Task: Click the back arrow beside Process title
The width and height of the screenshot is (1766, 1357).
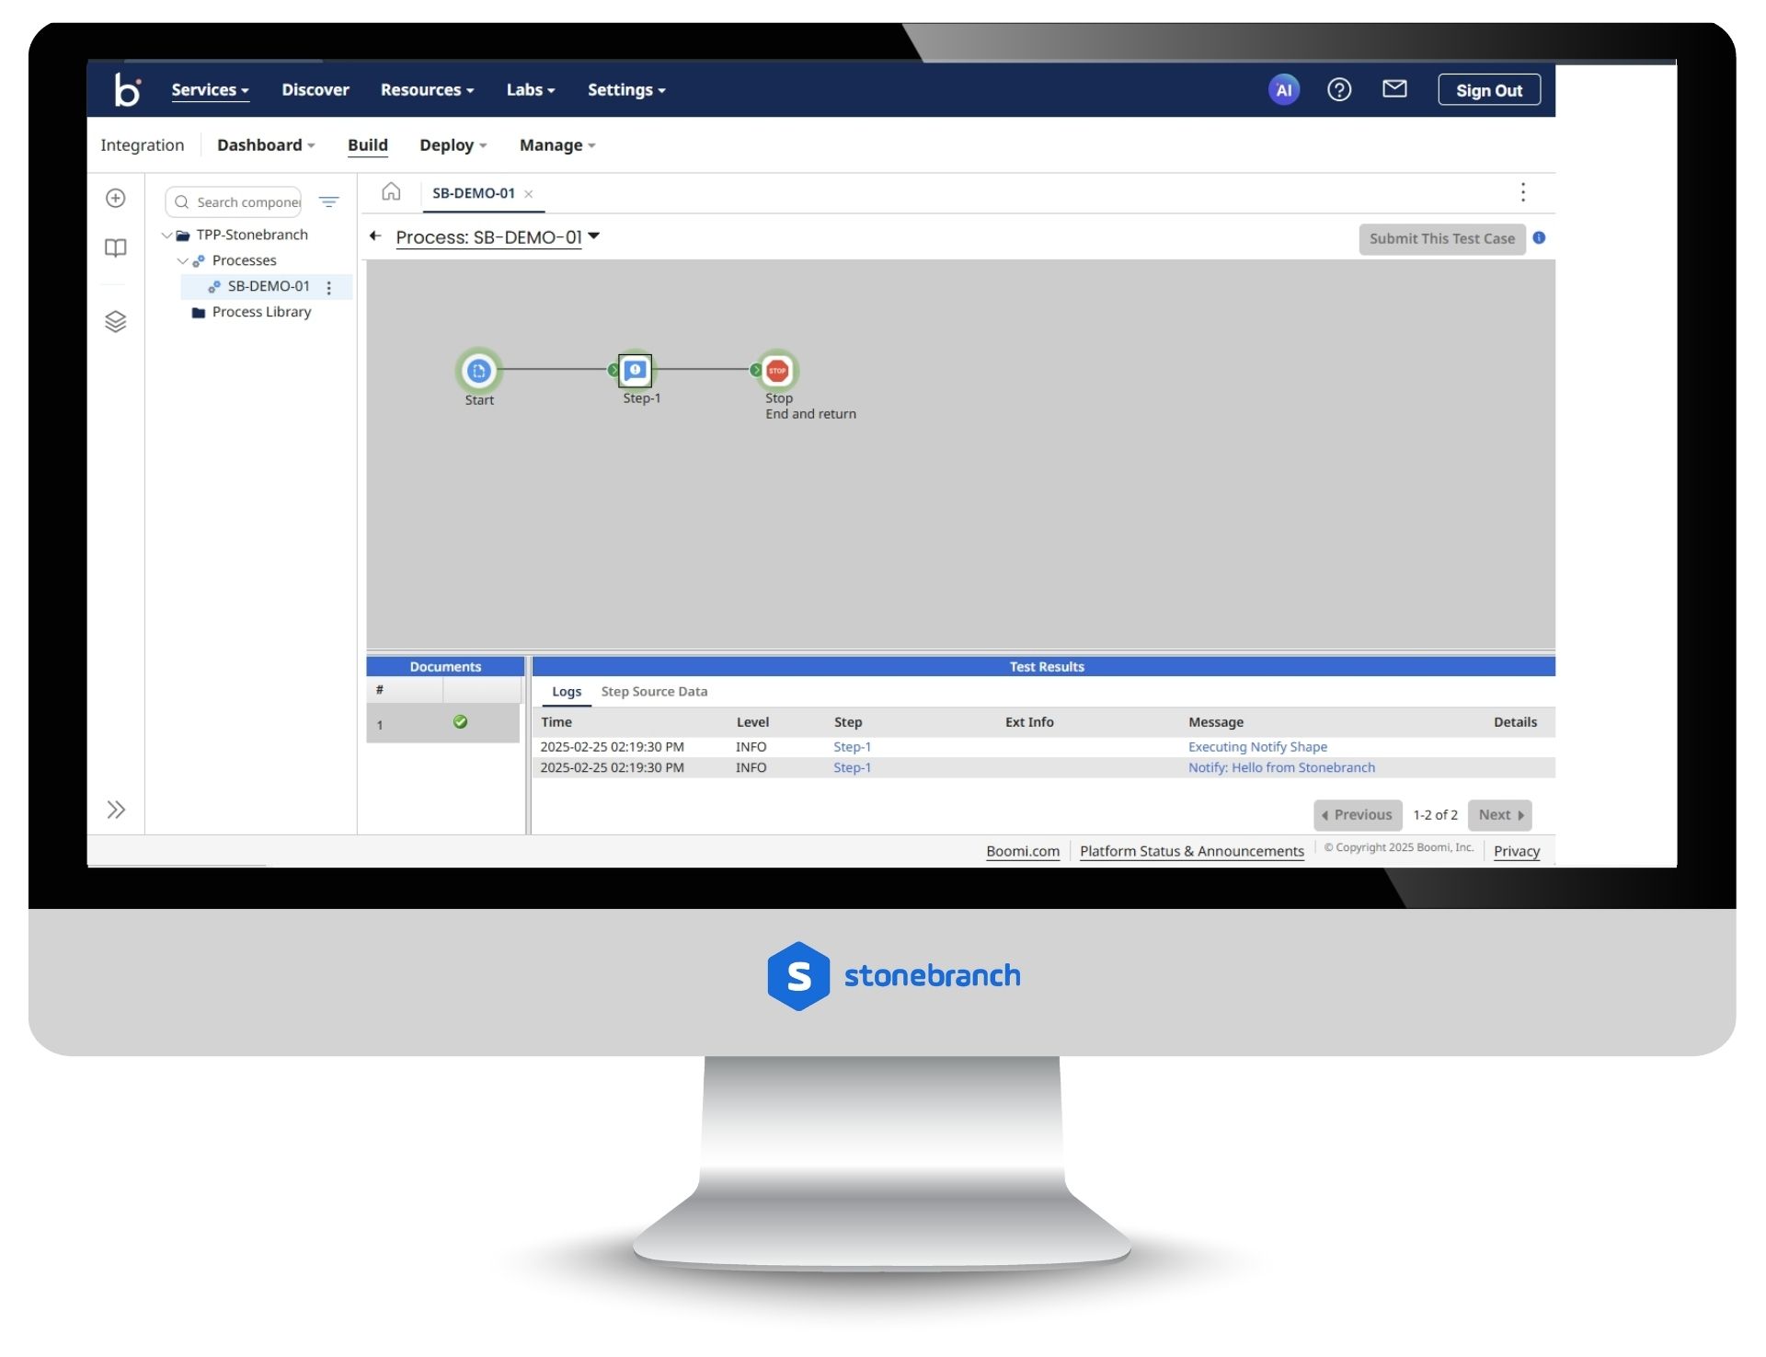Action: [375, 236]
